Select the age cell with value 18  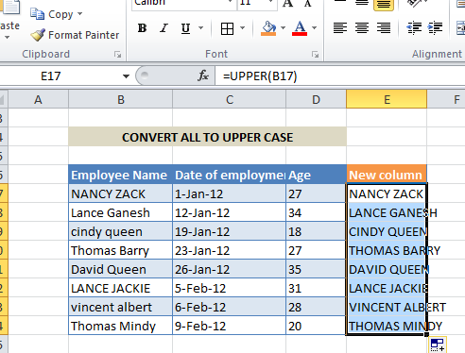pos(316,231)
